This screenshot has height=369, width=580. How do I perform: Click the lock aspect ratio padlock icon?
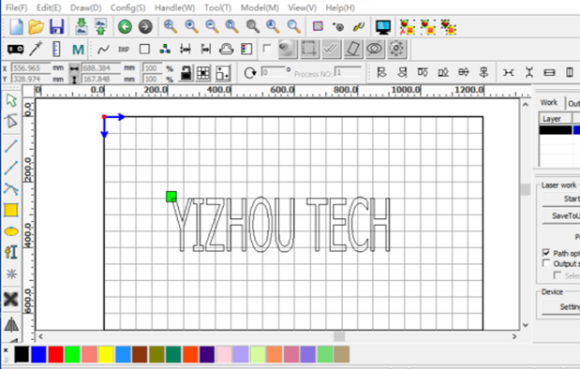(186, 73)
